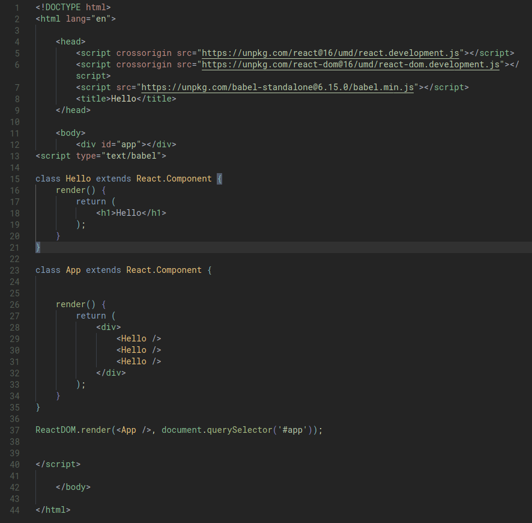Click the opening head tag
Viewport: 532px width, 523px height.
tap(71, 41)
